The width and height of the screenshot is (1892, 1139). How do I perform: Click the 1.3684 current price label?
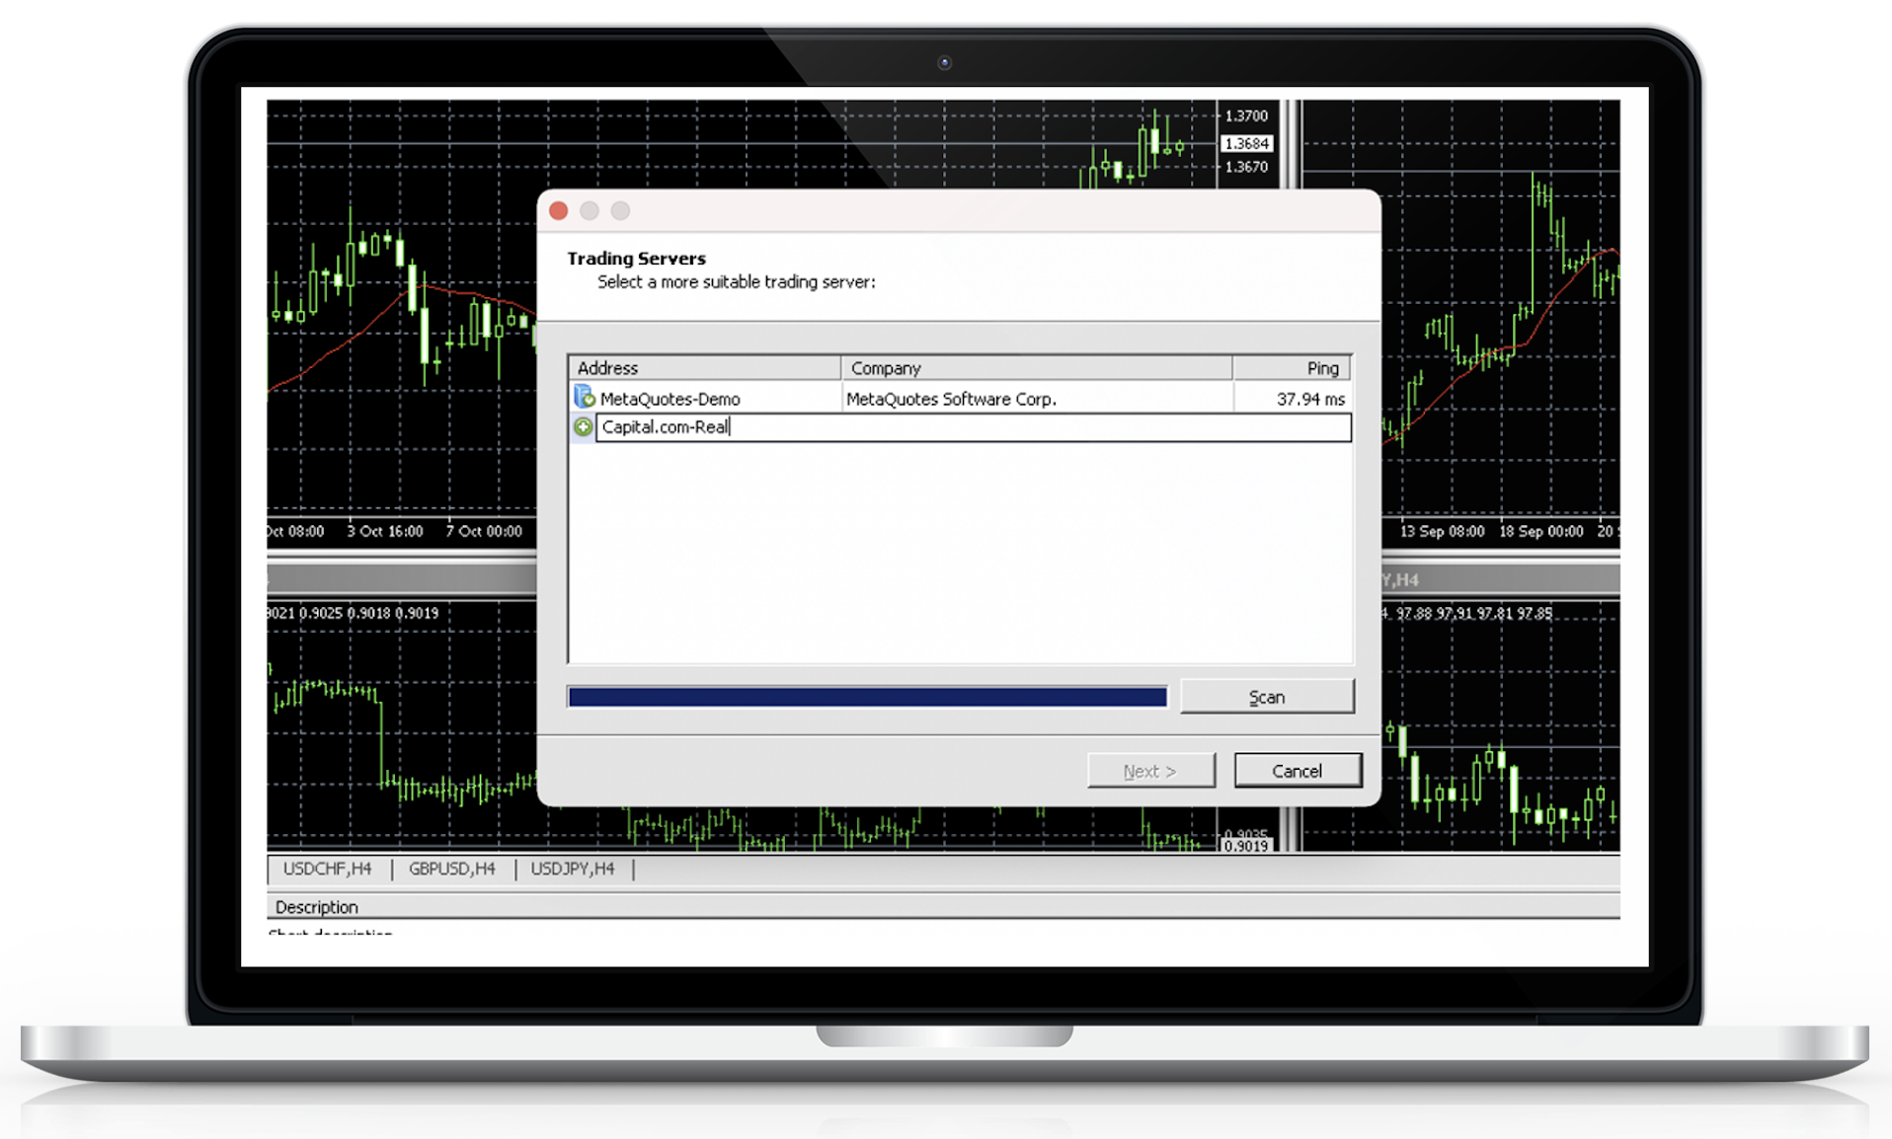(1246, 143)
